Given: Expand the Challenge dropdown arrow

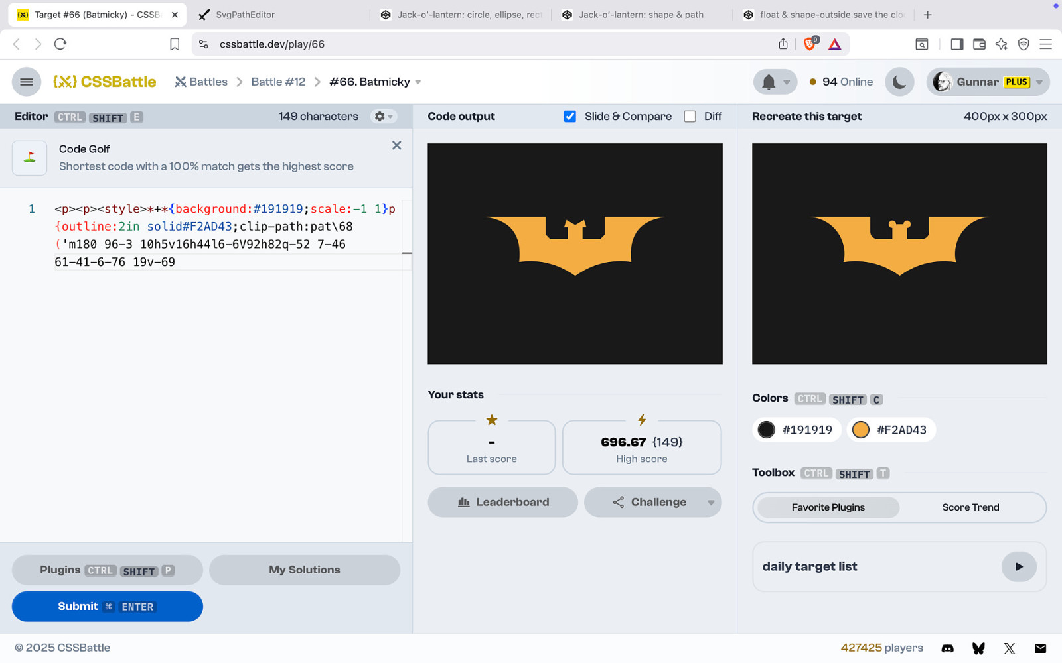Looking at the screenshot, I should tap(711, 503).
